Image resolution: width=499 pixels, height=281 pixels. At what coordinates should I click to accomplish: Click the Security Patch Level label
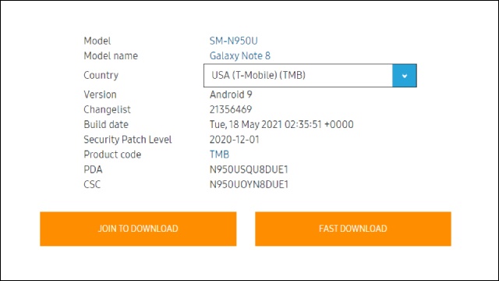point(128,140)
